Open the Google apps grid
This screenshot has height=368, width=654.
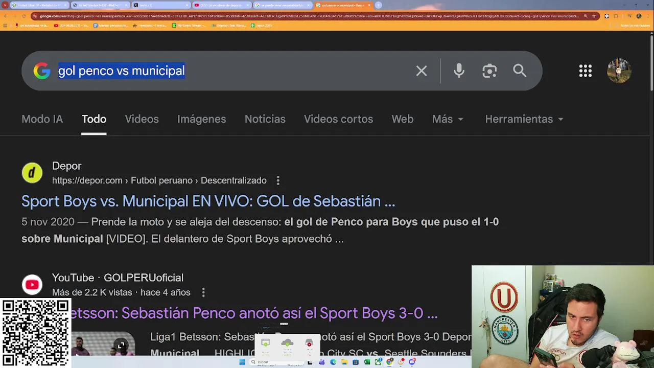pos(586,71)
